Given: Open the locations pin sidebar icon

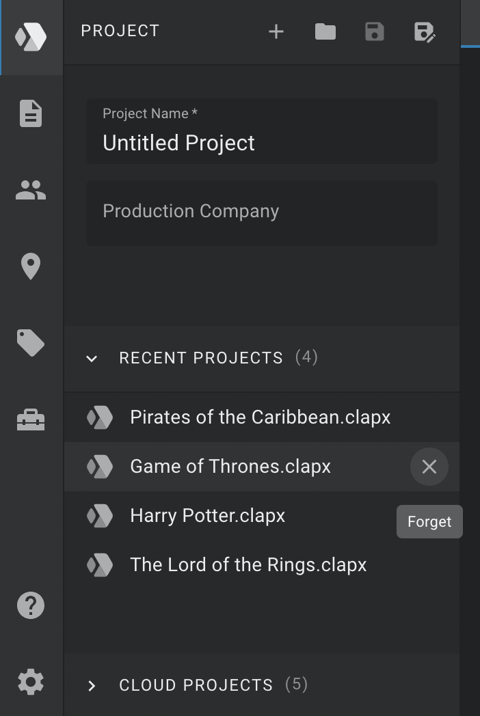Looking at the screenshot, I should pos(31,266).
